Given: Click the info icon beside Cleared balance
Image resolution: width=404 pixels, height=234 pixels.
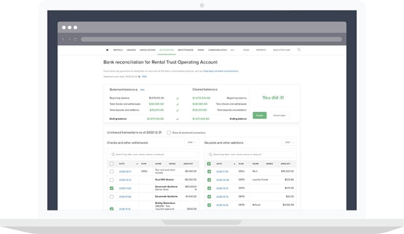Looking at the screenshot, I should pos(216,90).
